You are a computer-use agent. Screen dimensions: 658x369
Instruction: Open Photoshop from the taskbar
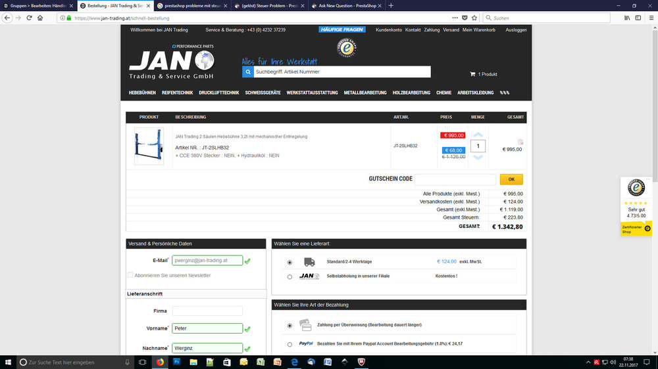point(176,362)
